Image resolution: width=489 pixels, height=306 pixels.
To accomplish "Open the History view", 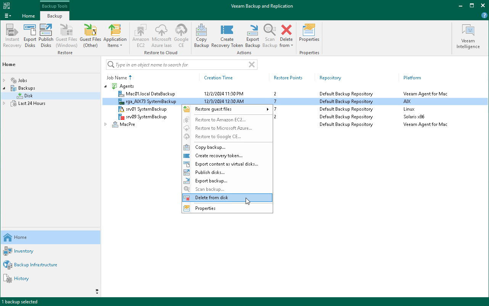I will [x=50, y=279].
